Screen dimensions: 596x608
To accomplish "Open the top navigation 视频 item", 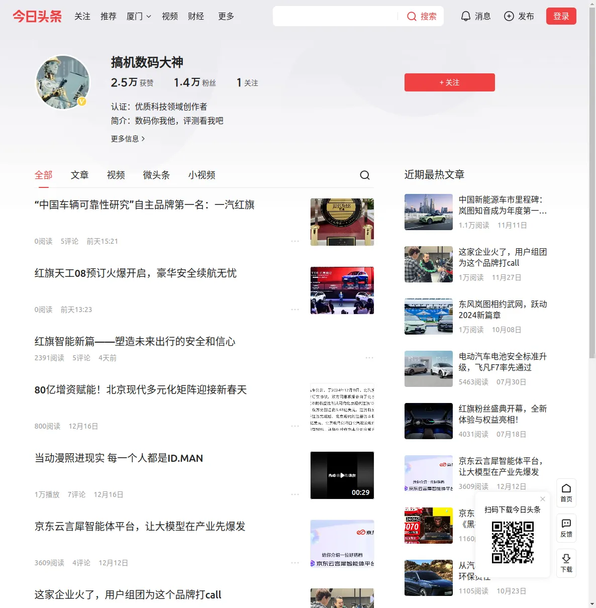I will pyautogui.click(x=170, y=16).
